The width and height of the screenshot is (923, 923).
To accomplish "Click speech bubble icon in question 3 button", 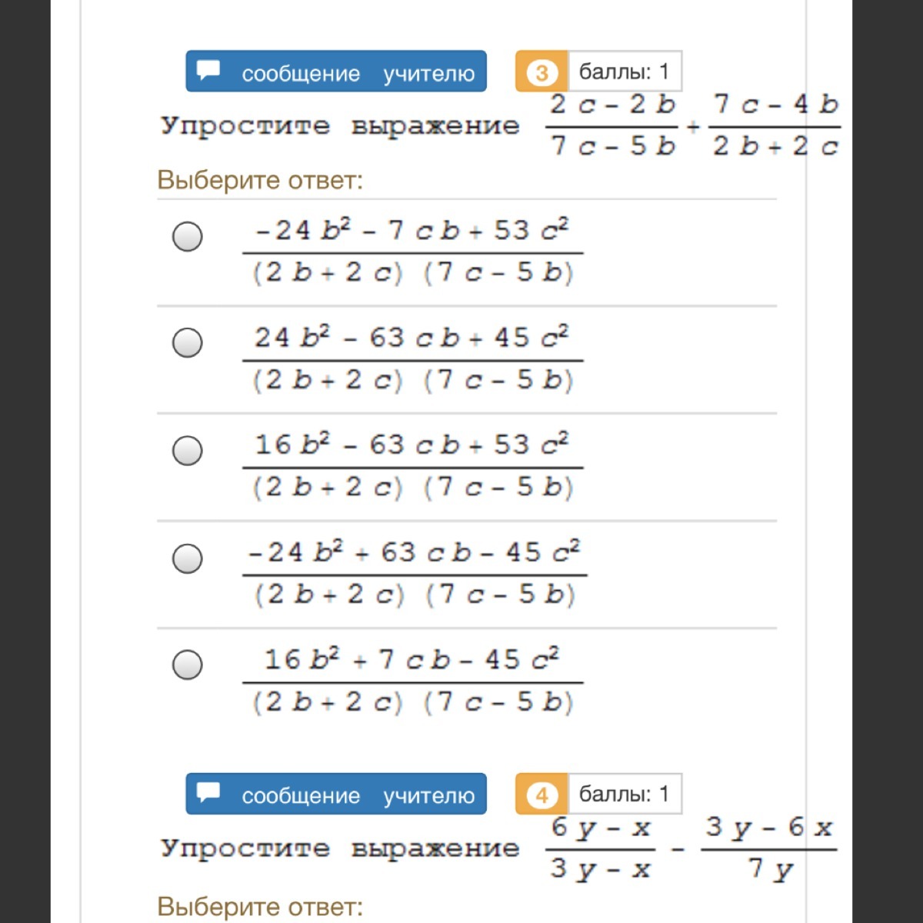I will (x=208, y=71).
